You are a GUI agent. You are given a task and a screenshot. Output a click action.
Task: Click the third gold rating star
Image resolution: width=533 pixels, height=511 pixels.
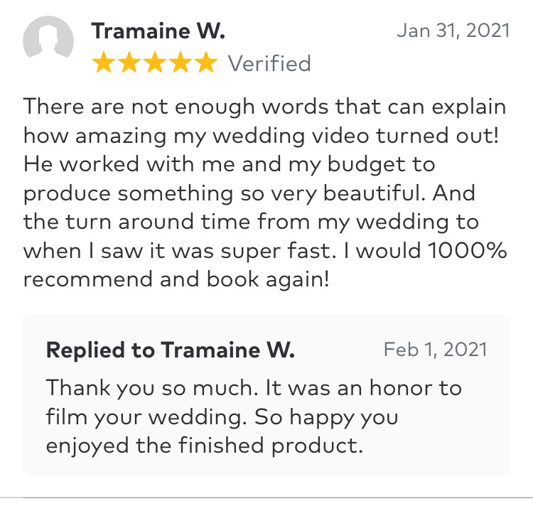(154, 64)
